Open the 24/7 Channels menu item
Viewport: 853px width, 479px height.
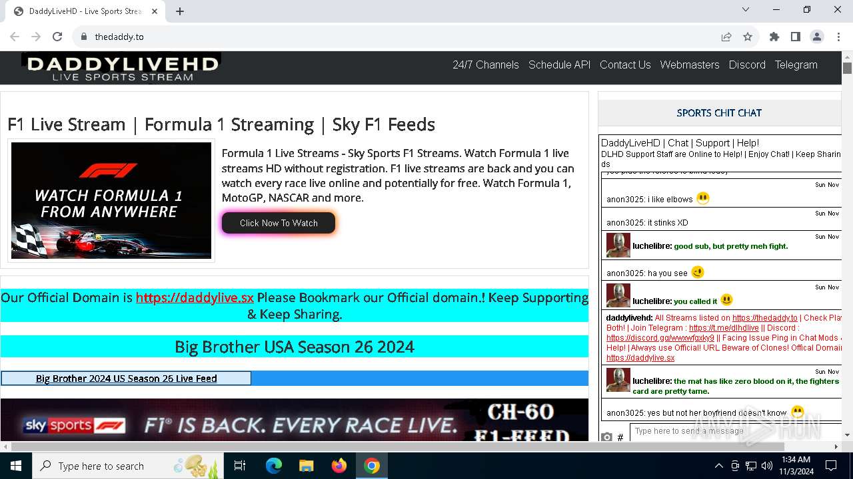pos(486,65)
